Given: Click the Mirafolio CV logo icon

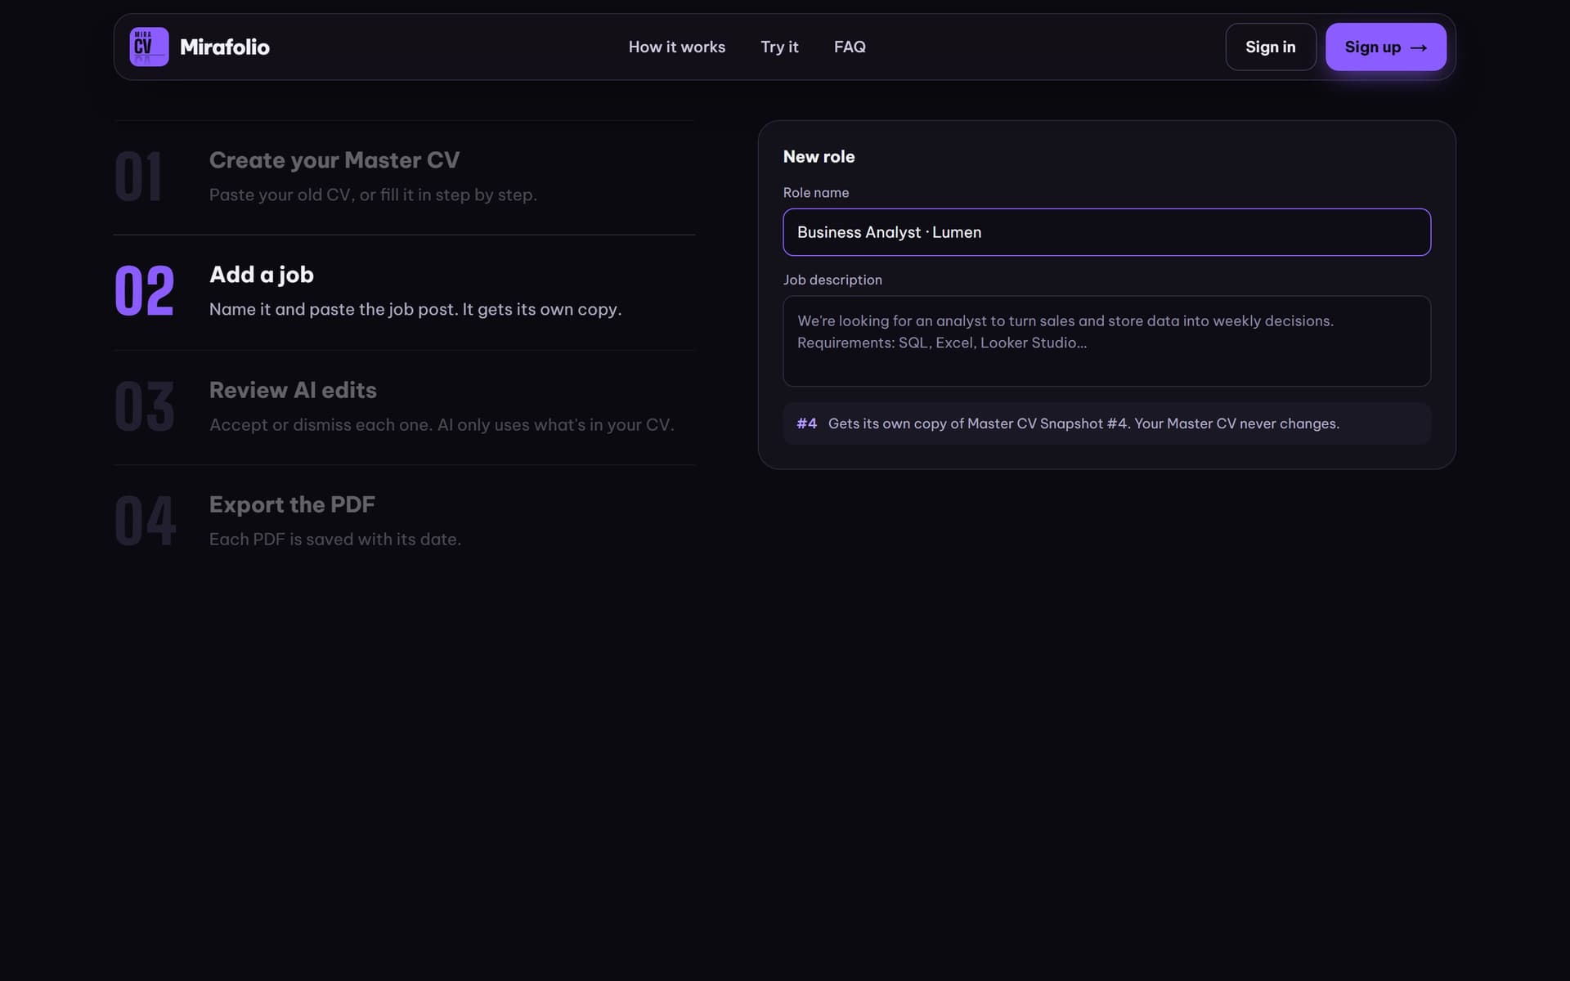Looking at the screenshot, I should coord(149,47).
